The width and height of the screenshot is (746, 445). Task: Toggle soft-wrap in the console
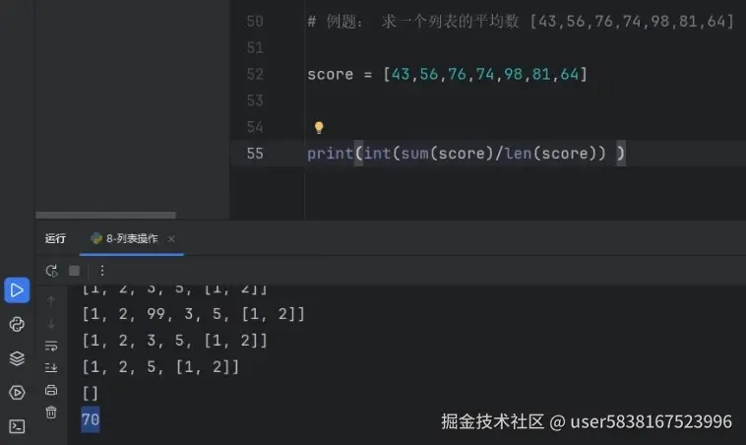[51, 346]
